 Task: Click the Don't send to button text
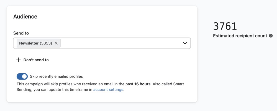click(36, 60)
